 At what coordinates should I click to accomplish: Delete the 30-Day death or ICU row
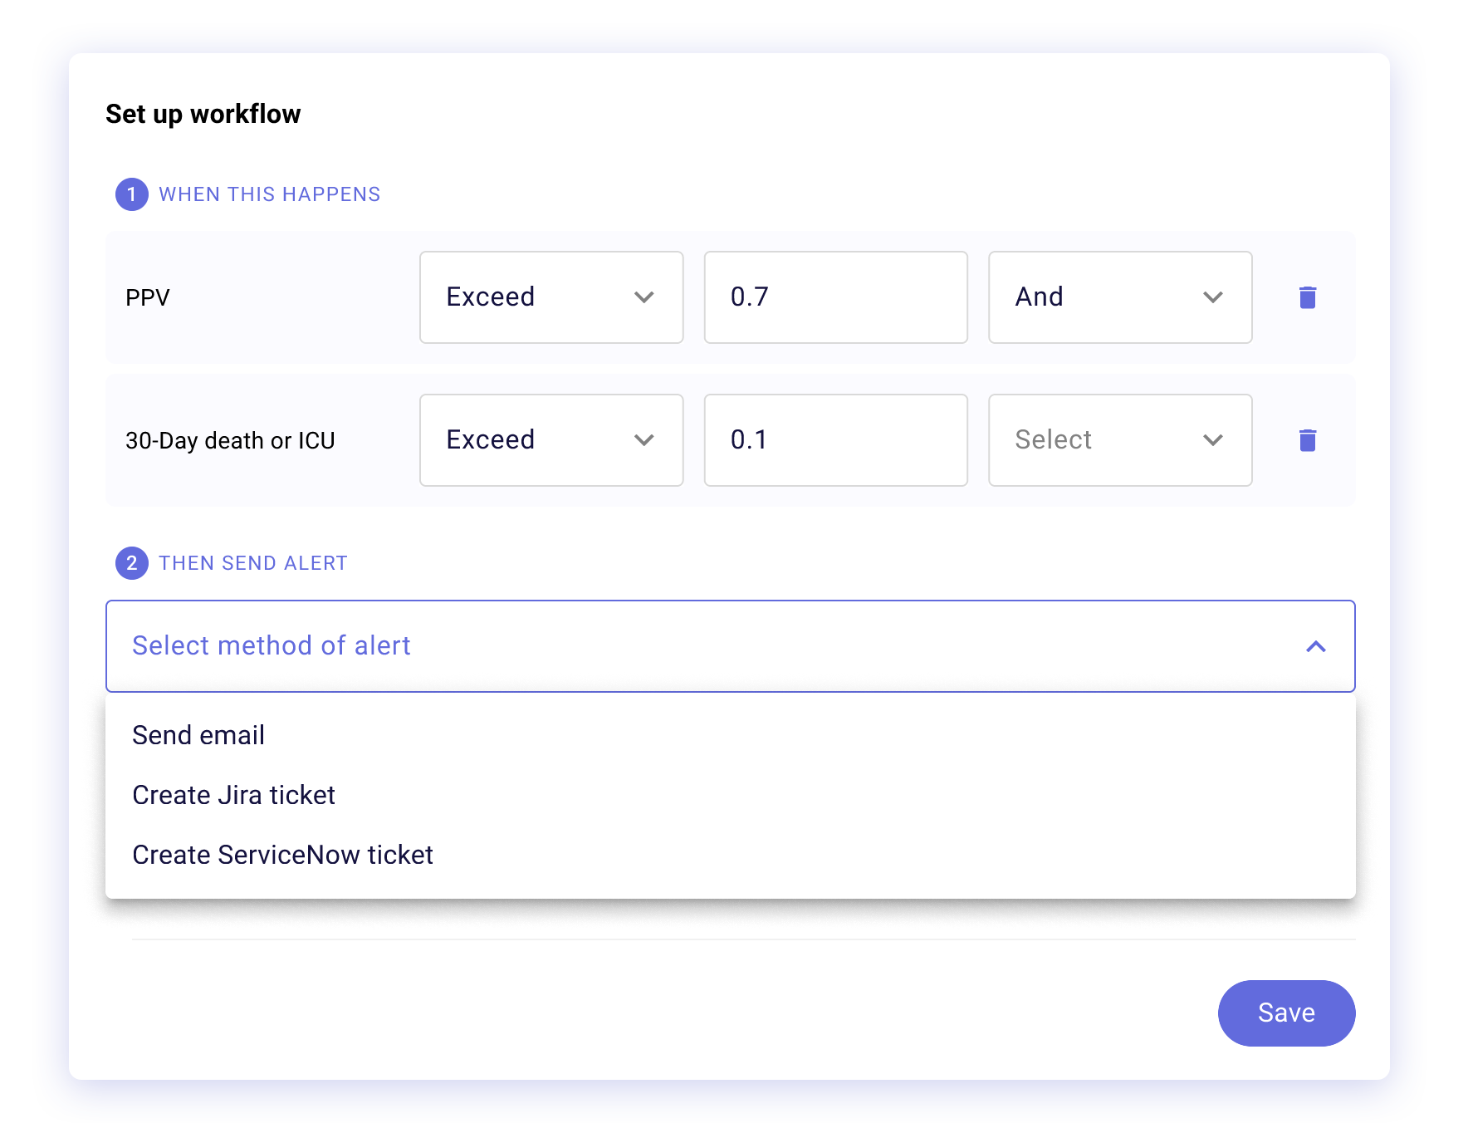[x=1307, y=440]
